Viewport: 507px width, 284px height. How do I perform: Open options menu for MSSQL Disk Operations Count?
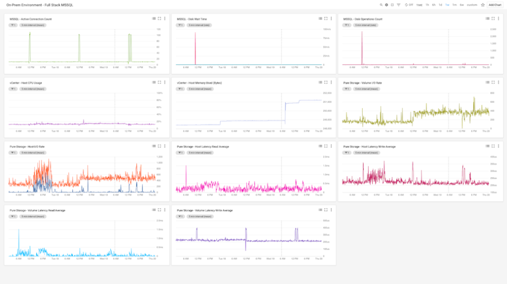(499, 18)
